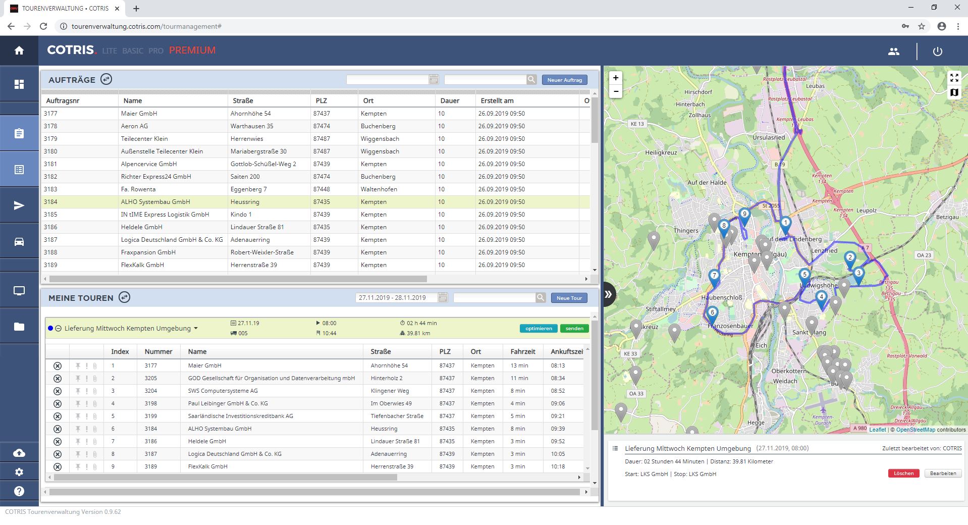Toggle pin for Saarländische Investitionskreditbank stop
Image resolution: width=968 pixels, height=525 pixels.
click(78, 416)
